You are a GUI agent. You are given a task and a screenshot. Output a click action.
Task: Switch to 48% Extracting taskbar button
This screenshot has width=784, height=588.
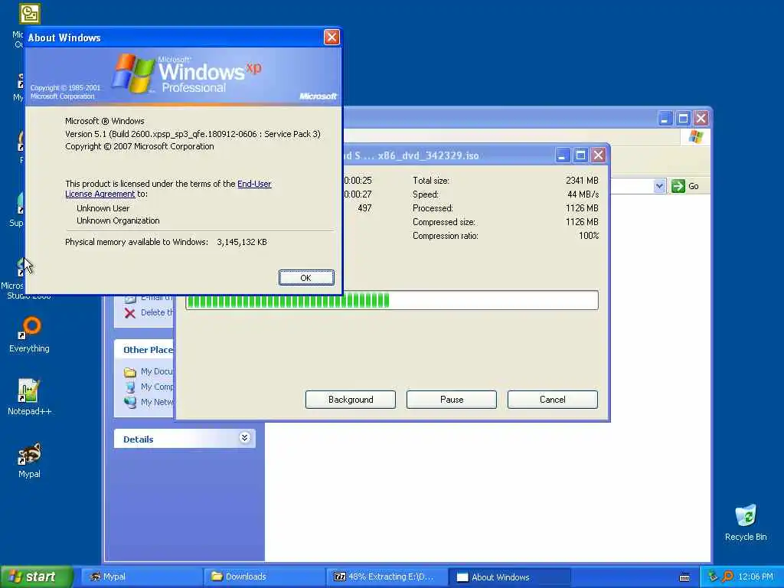click(x=387, y=577)
